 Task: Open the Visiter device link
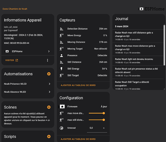(x=12, y=60)
